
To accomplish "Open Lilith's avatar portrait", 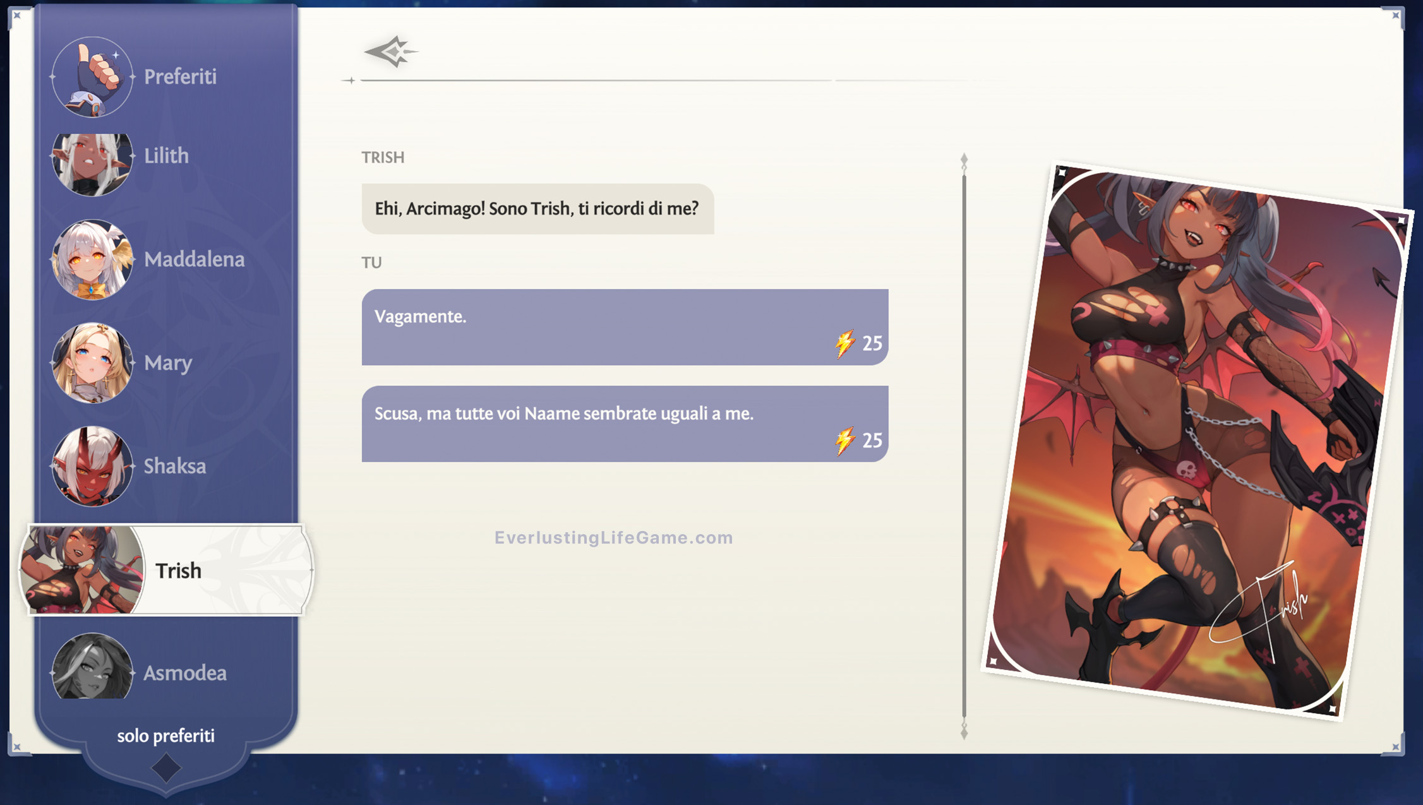I will [92, 163].
